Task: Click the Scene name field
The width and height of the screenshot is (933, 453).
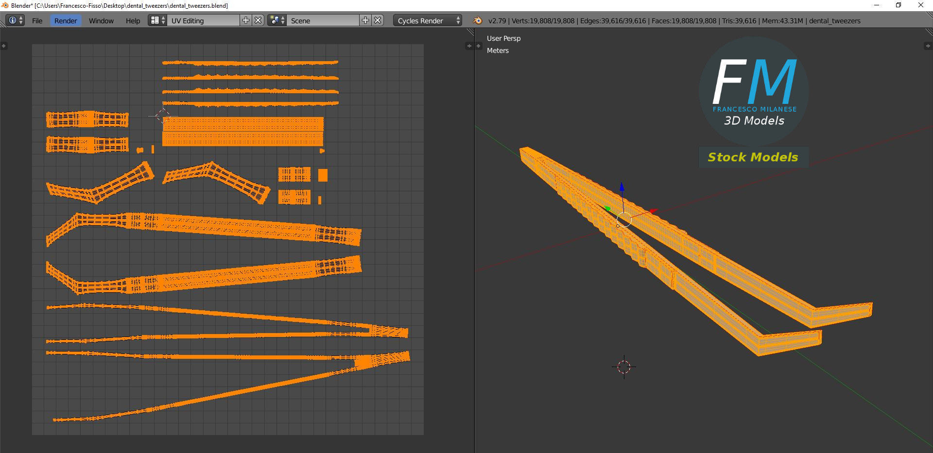Action: (323, 20)
